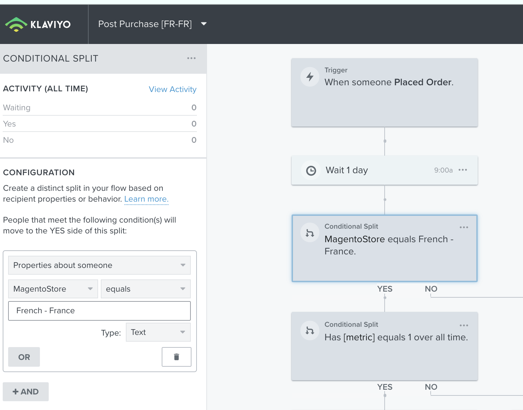523x410 pixels.
Task: Click NO branch label under the MagentoStore split
Action: (x=431, y=289)
